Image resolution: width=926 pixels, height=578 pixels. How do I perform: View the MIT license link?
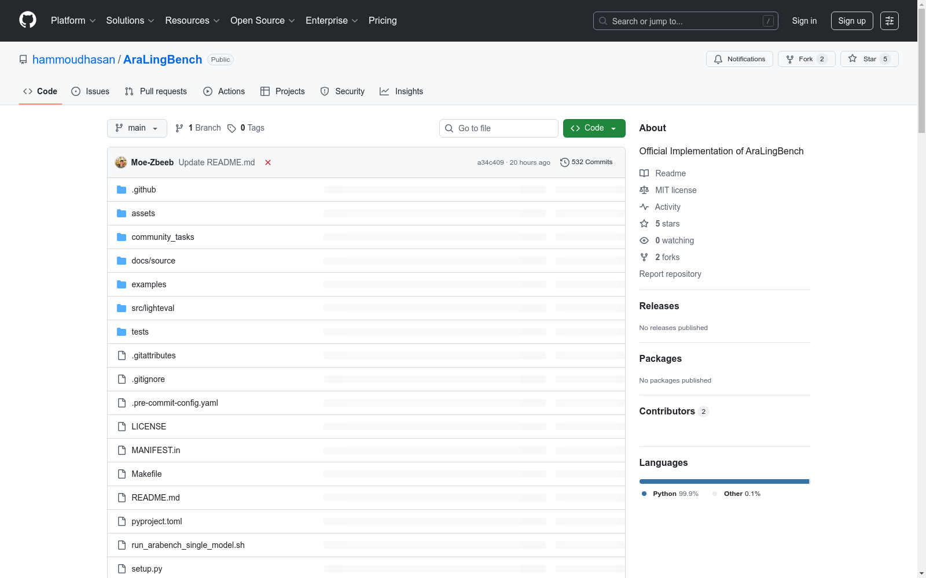668,190
